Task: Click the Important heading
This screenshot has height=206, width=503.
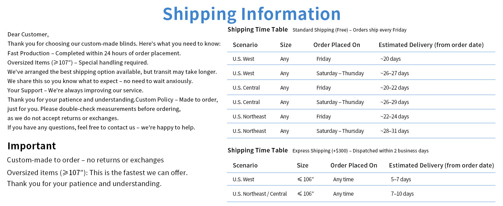Action: (x=32, y=146)
